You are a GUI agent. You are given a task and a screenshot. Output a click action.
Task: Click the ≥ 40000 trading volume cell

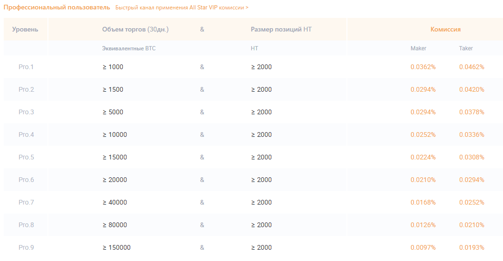pyautogui.click(x=115, y=202)
